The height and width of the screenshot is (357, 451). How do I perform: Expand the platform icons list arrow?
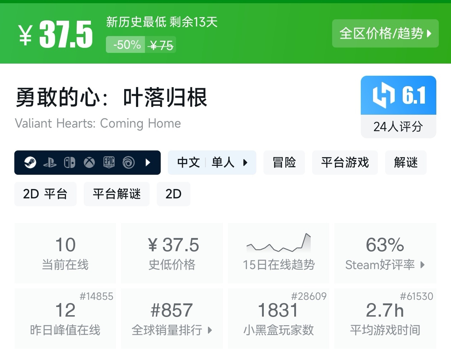pyautogui.click(x=148, y=163)
